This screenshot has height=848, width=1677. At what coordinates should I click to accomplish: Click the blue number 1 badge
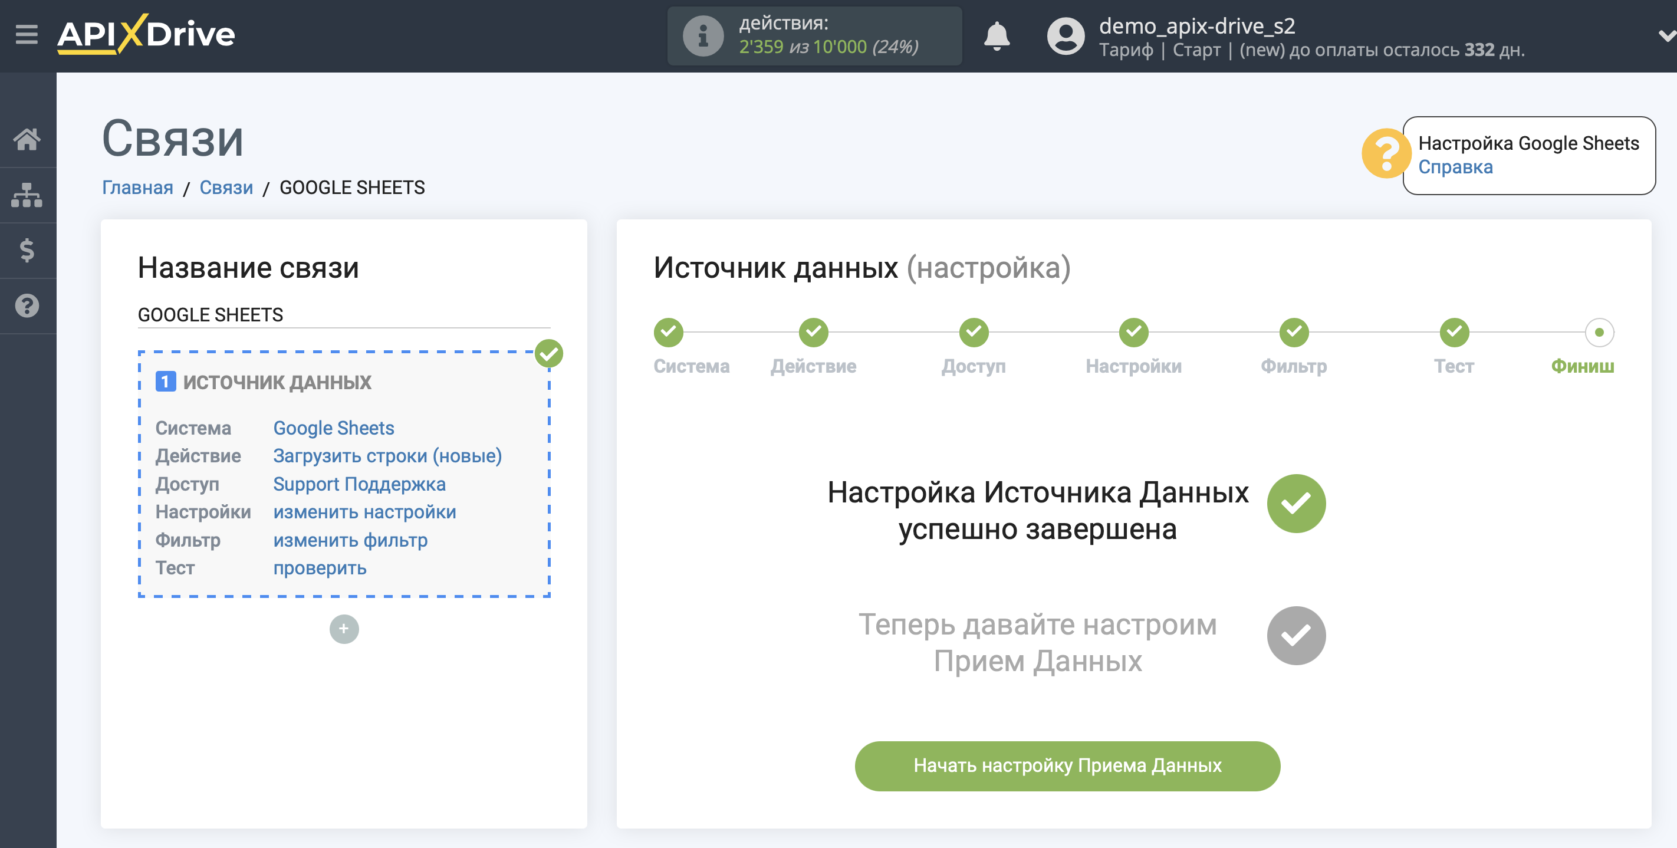pos(165,382)
